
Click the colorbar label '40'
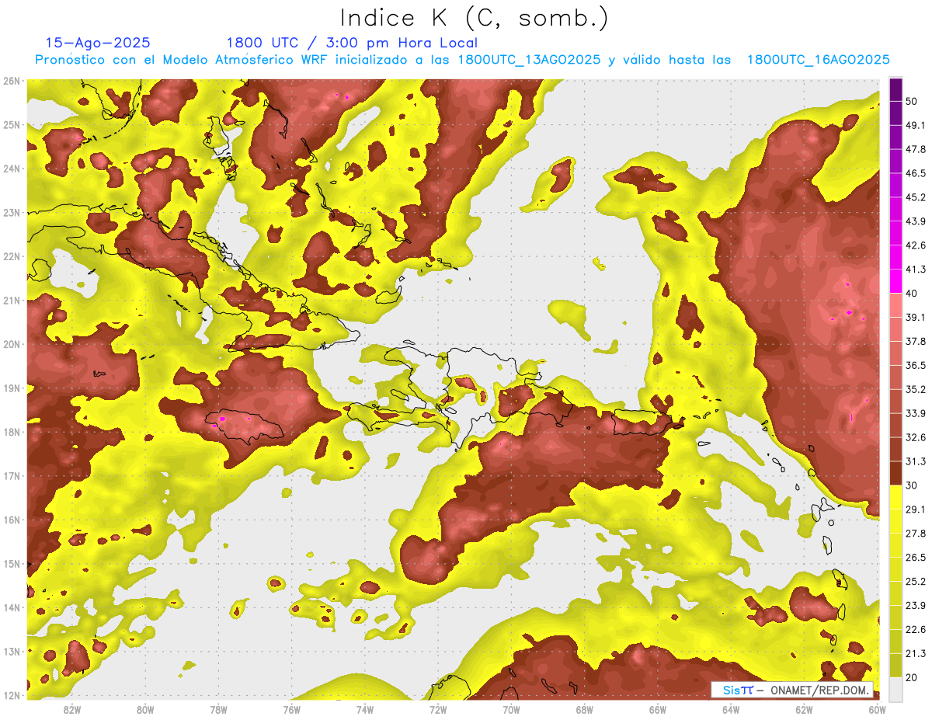[913, 294]
